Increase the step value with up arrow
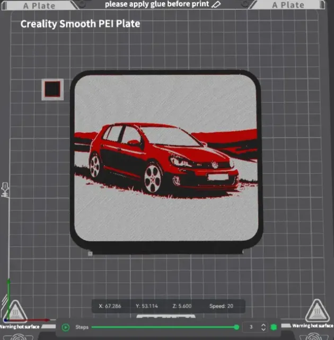The height and width of the screenshot is (340, 334). pos(263,325)
